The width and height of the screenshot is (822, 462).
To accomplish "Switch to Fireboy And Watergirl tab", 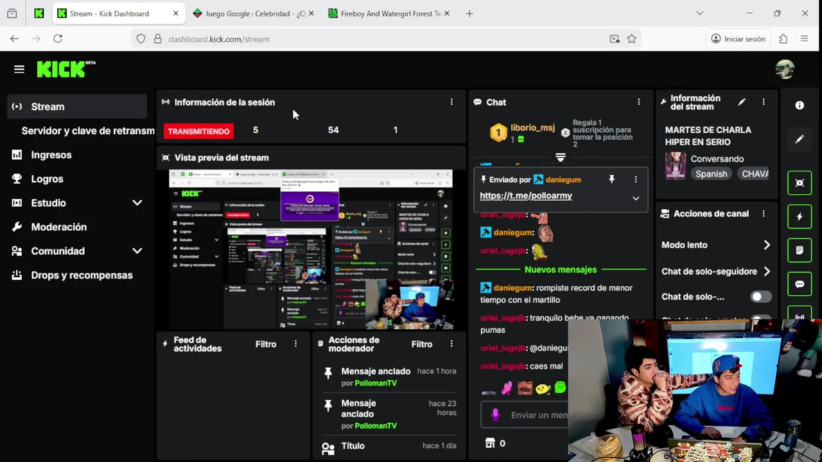I will [389, 13].
